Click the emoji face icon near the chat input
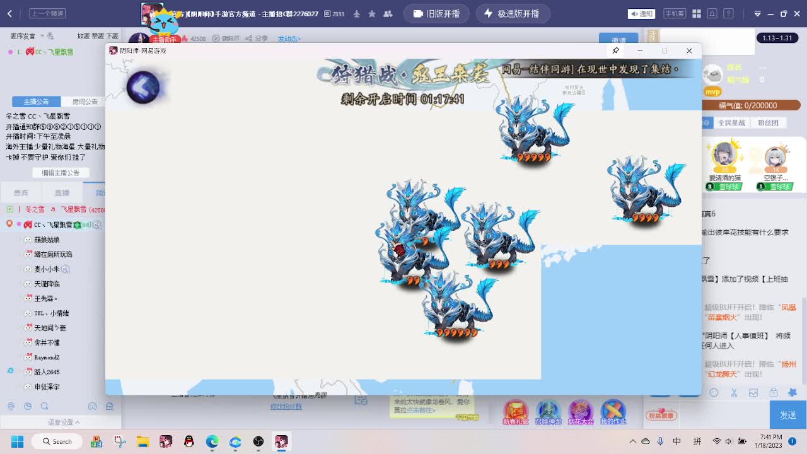This screenshot has height=454, width=807. click(x=714, y=392)
